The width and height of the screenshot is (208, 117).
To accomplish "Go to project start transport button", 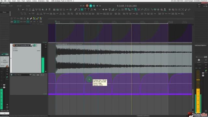I will (x=81, y=6).
